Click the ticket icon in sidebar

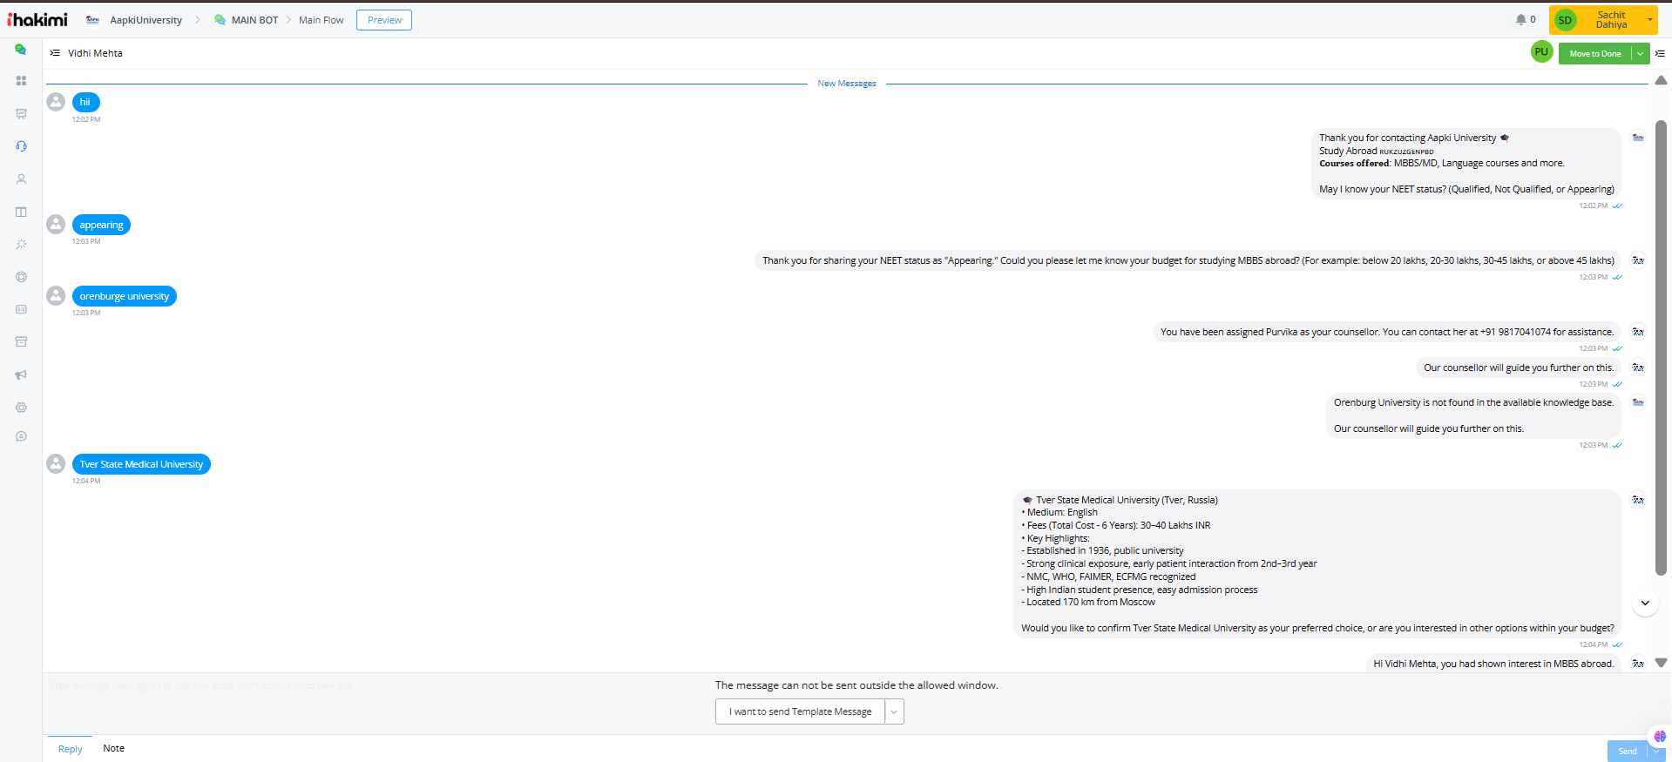pyautogui.click(x=21, y=309)
